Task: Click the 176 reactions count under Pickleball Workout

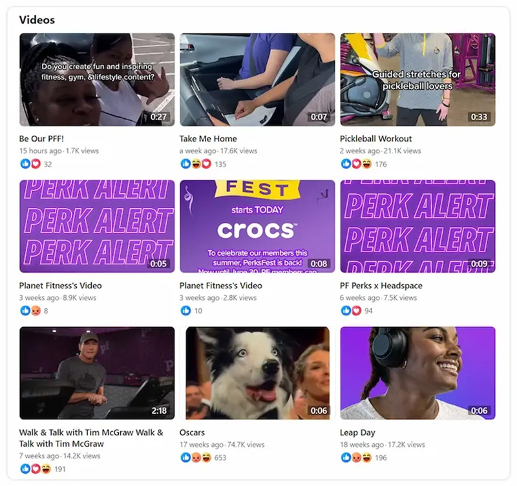Action: [x=381, y=164]
